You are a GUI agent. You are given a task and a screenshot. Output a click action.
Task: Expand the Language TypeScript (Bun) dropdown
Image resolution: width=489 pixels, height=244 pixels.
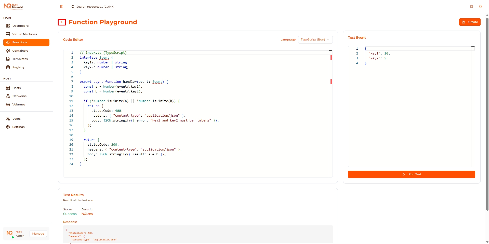click(315, 40)
